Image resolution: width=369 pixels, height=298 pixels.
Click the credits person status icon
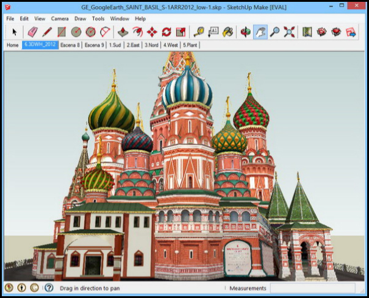click(21, 288)
